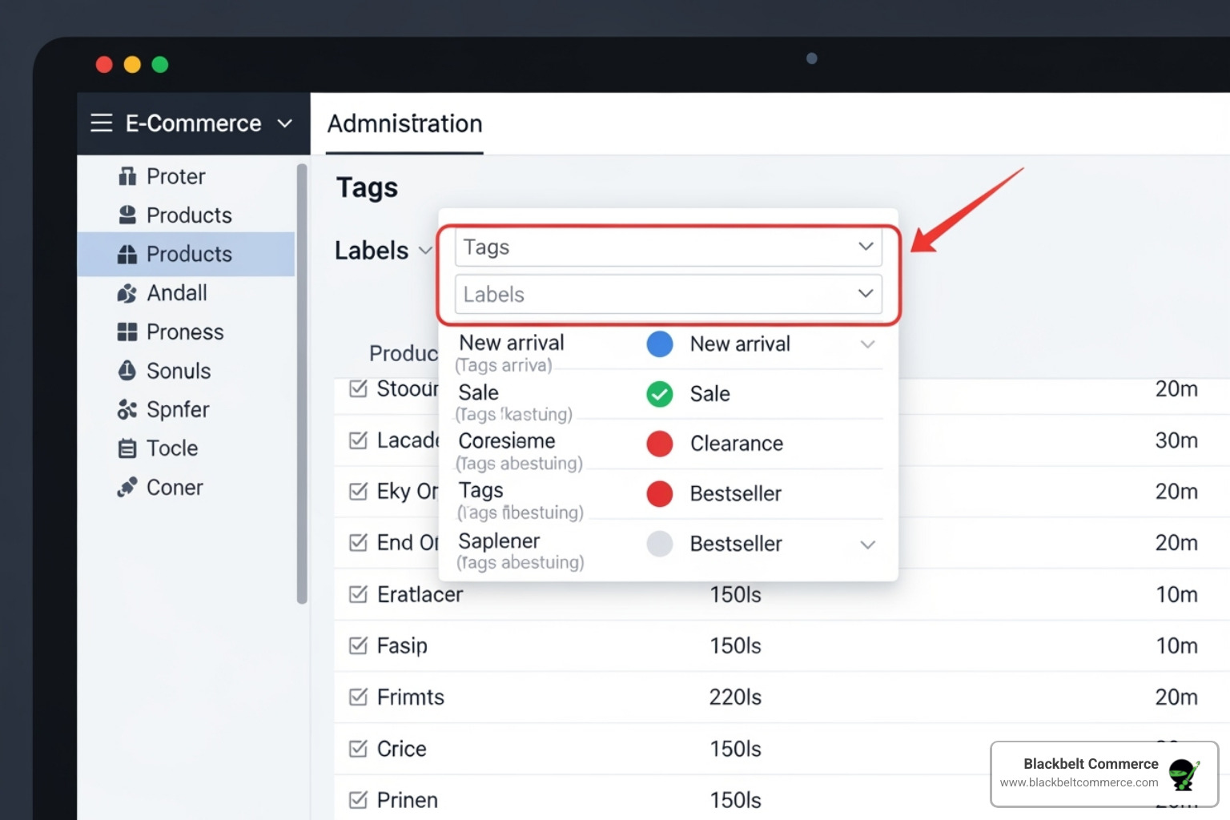The width and height of the screenshot is (1230, 820).
Task: Open the E-Commerce hamburger menu
Action: [102, 123]
